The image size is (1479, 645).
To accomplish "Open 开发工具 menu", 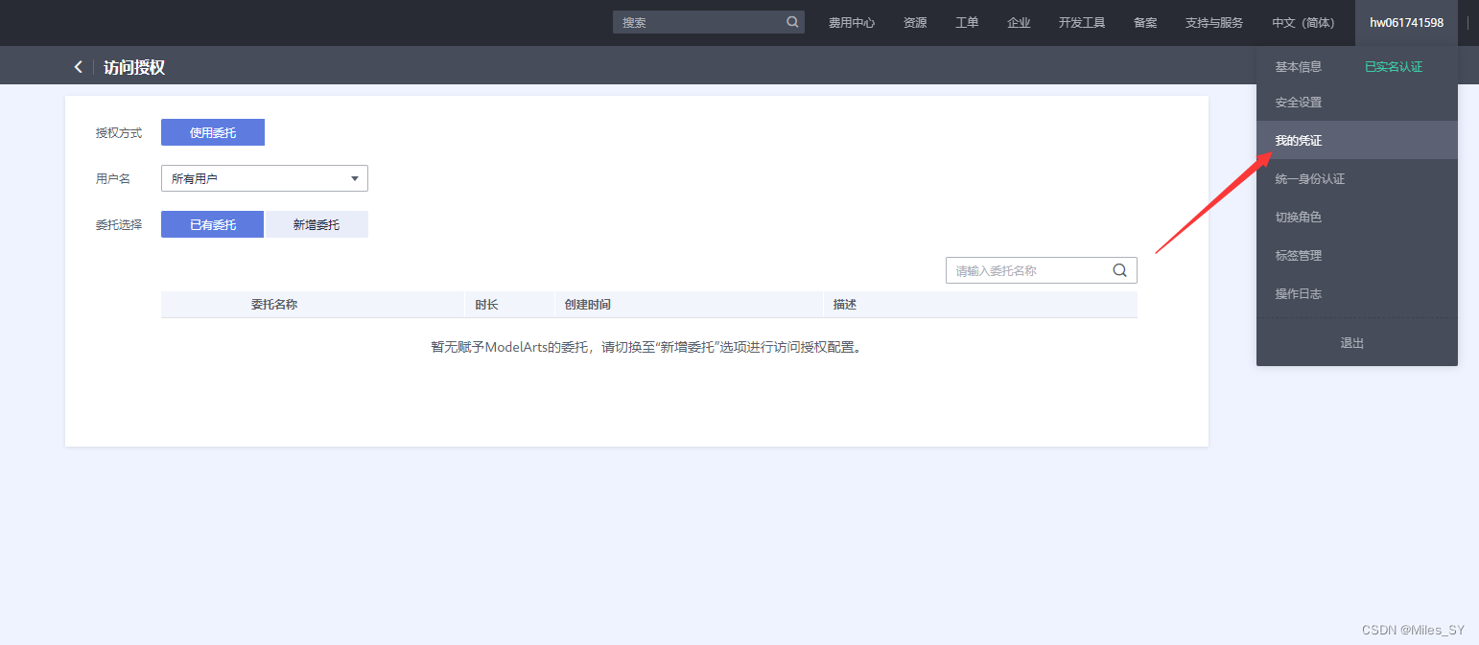I will pos(1082,22).
